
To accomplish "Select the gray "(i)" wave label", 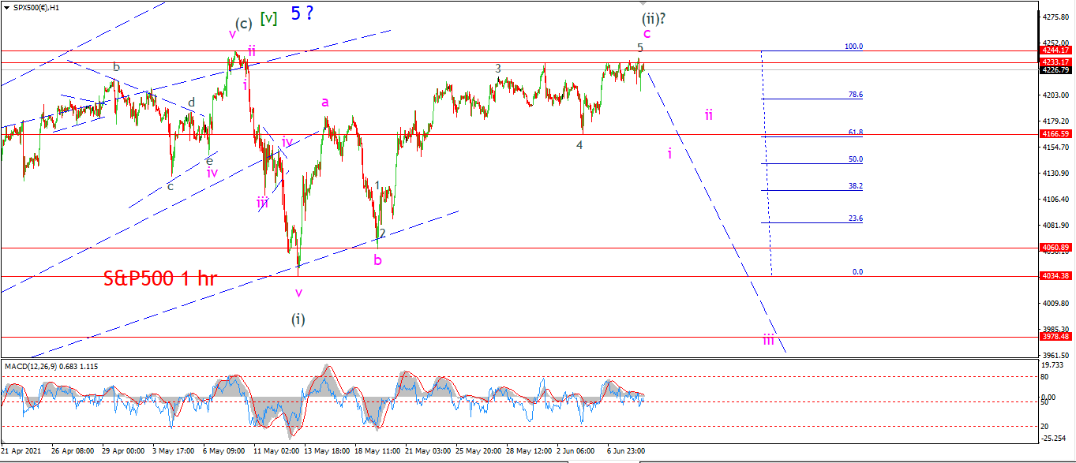I will [x=298, y=319].
